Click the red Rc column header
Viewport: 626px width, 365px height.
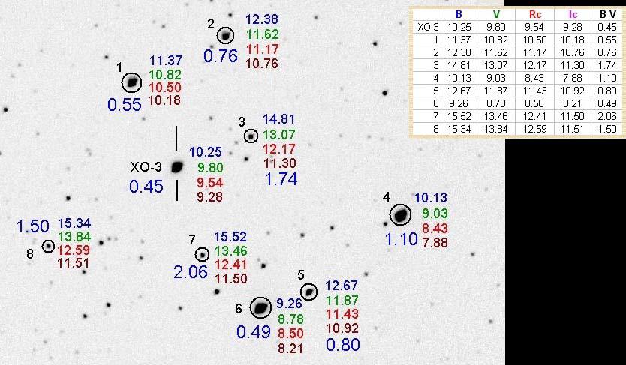532,14
